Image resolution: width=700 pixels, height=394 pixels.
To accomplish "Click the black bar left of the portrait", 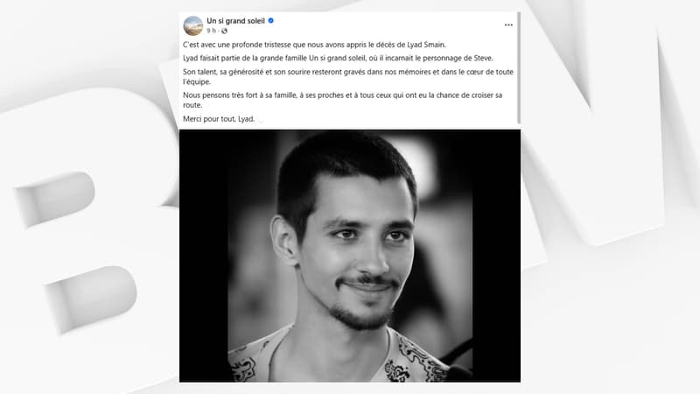I will pos(204,256).
